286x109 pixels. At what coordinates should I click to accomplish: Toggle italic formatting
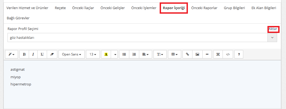pos(33,54)
